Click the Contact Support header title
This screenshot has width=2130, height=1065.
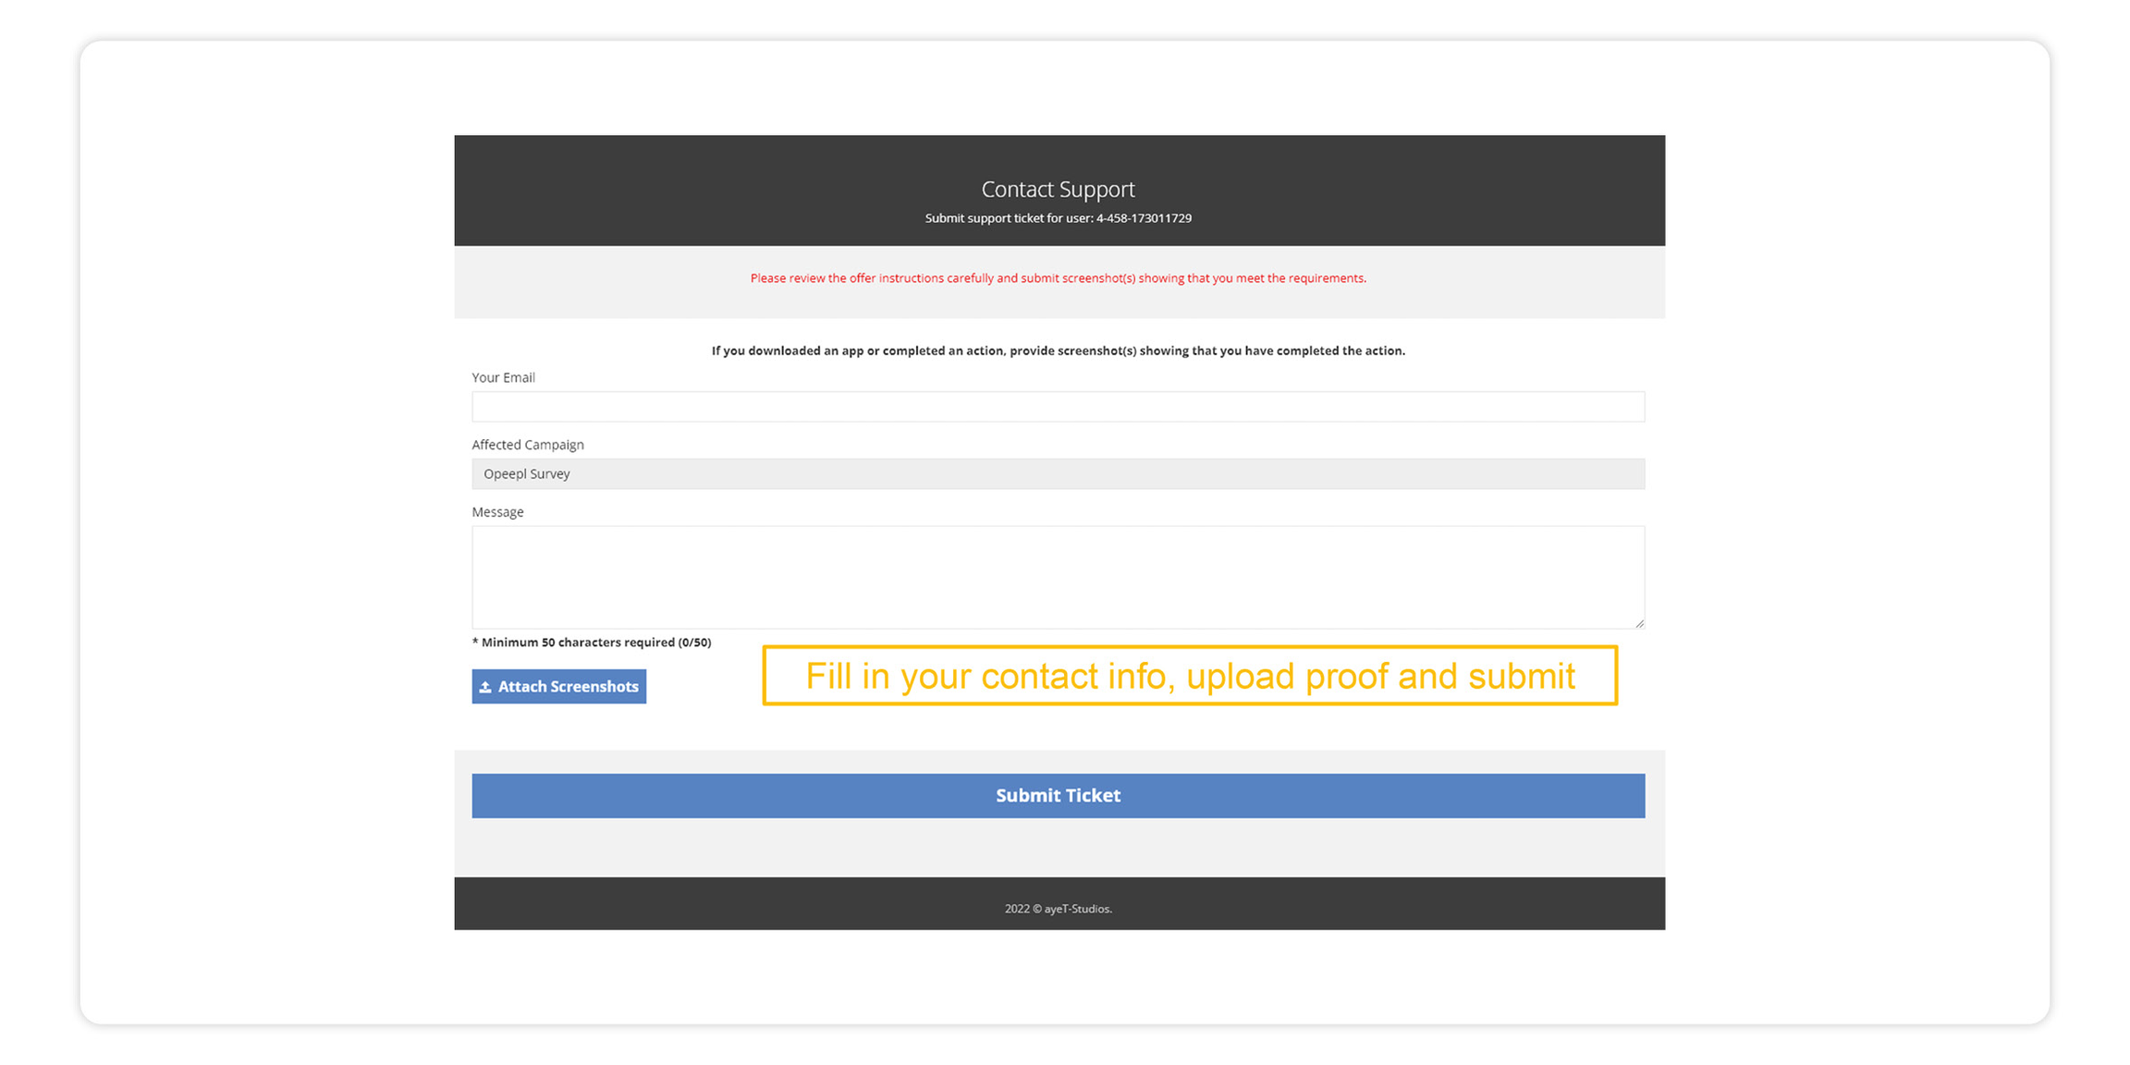(1057, 189)
